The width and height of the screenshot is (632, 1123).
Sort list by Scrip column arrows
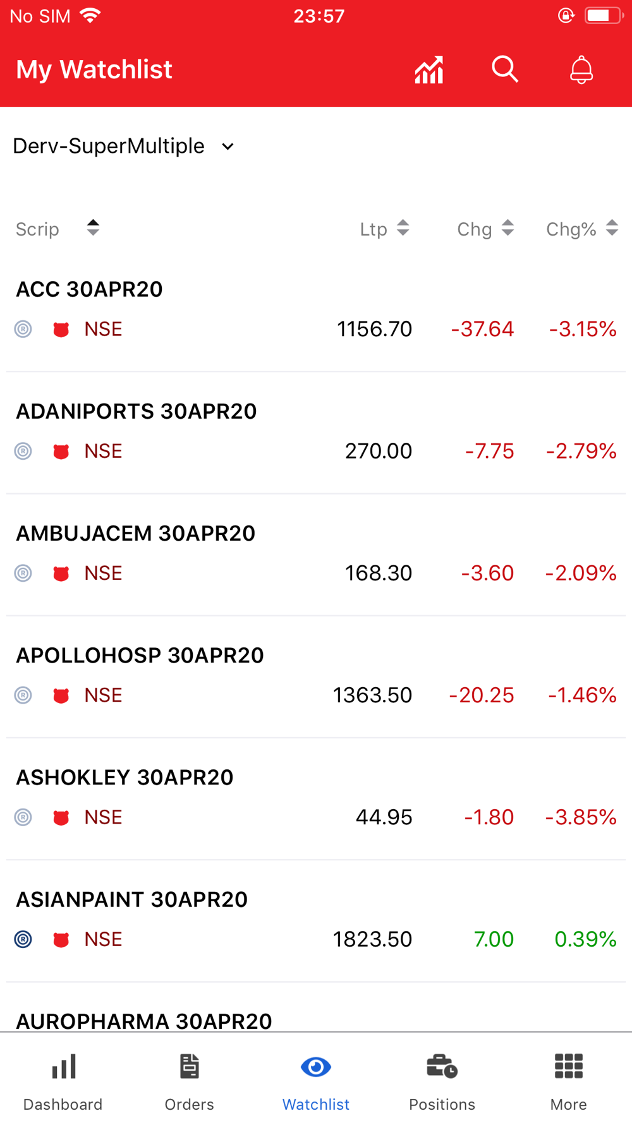pos(93,228)
